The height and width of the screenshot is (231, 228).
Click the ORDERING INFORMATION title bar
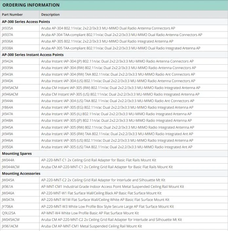(31, 5)
